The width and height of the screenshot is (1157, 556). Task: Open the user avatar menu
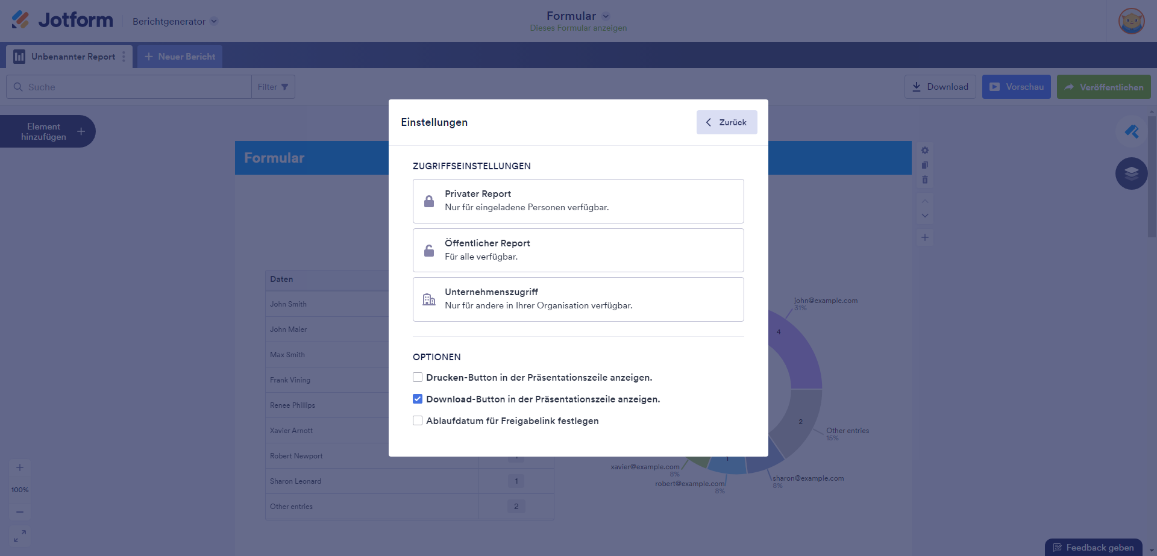coord(1131,21)
